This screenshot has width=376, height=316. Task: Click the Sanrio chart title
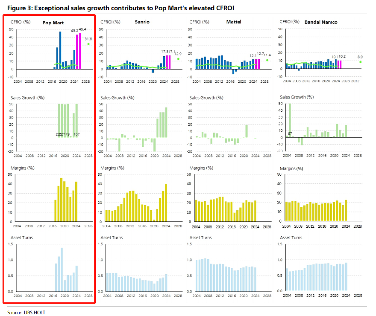point(142,22)
